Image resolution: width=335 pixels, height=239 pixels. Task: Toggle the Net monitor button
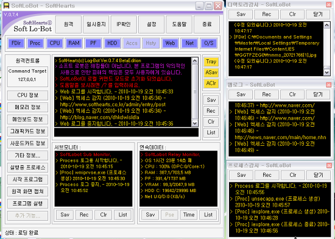[x=189, y=43]
